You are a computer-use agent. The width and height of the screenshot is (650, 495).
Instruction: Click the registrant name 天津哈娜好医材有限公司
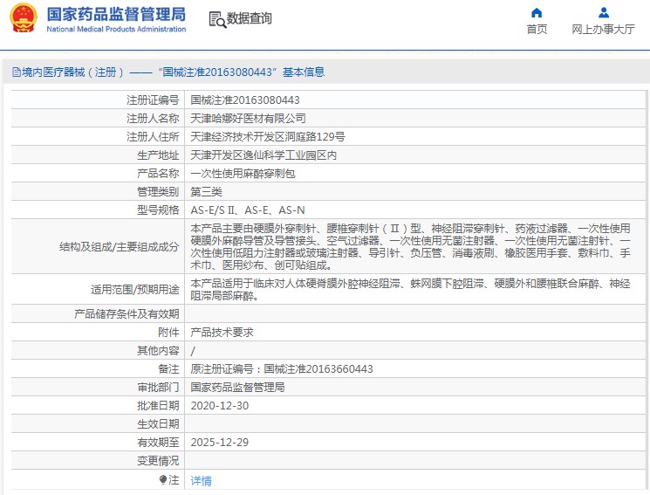[248, 118]
